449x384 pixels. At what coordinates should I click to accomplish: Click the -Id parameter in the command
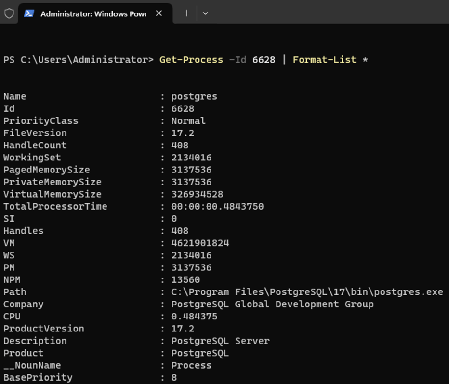click(x=238, y=60)
